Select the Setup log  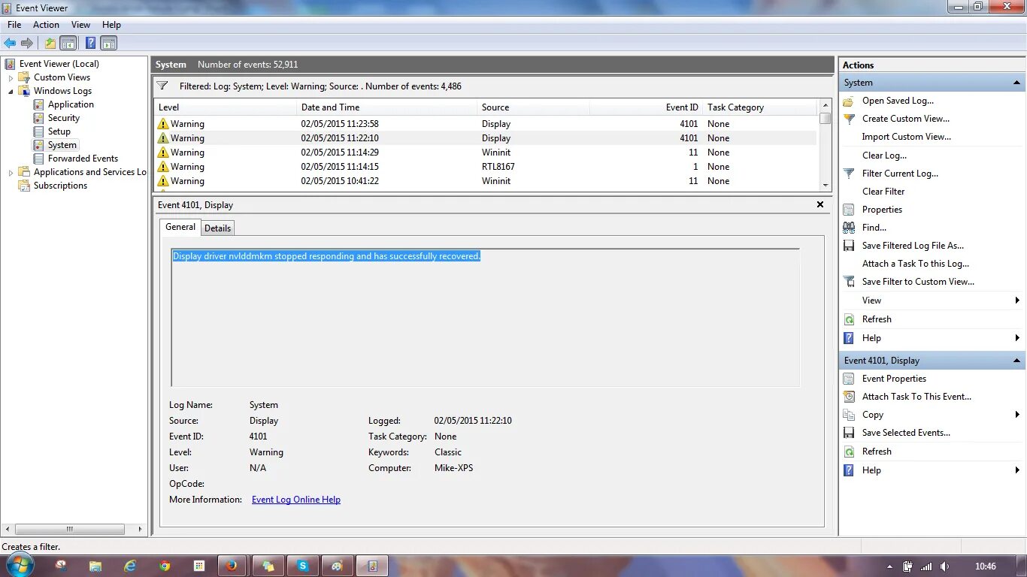click(59, 131)
